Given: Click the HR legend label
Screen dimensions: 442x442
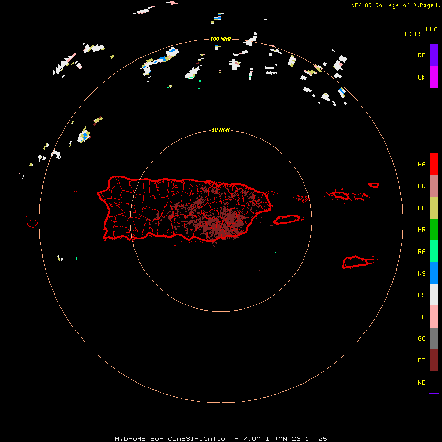Looking at the screenshot, I should click(x=421, y=230).
